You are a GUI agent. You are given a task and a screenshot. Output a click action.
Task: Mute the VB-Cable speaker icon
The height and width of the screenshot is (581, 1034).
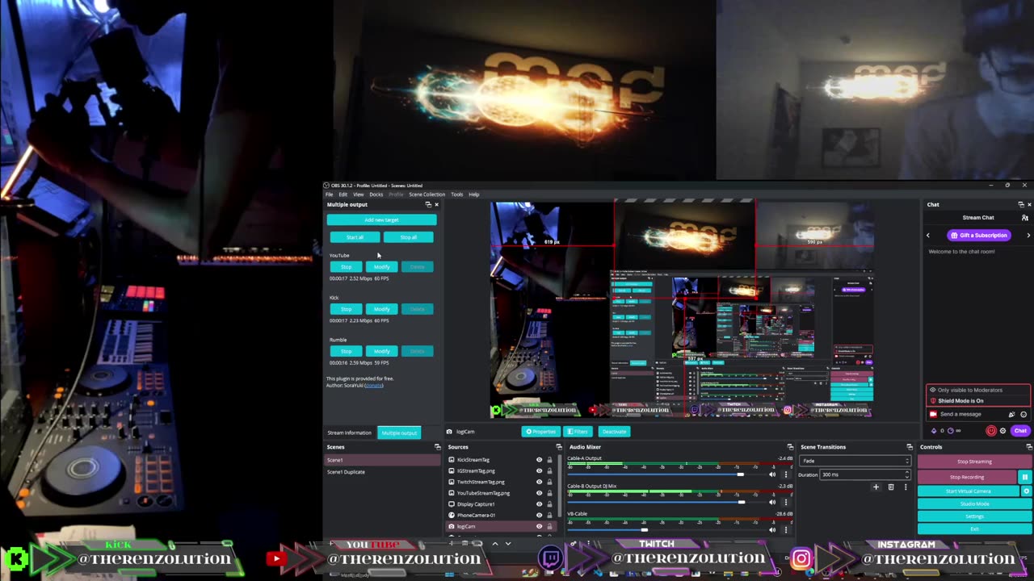pos(772,529)
